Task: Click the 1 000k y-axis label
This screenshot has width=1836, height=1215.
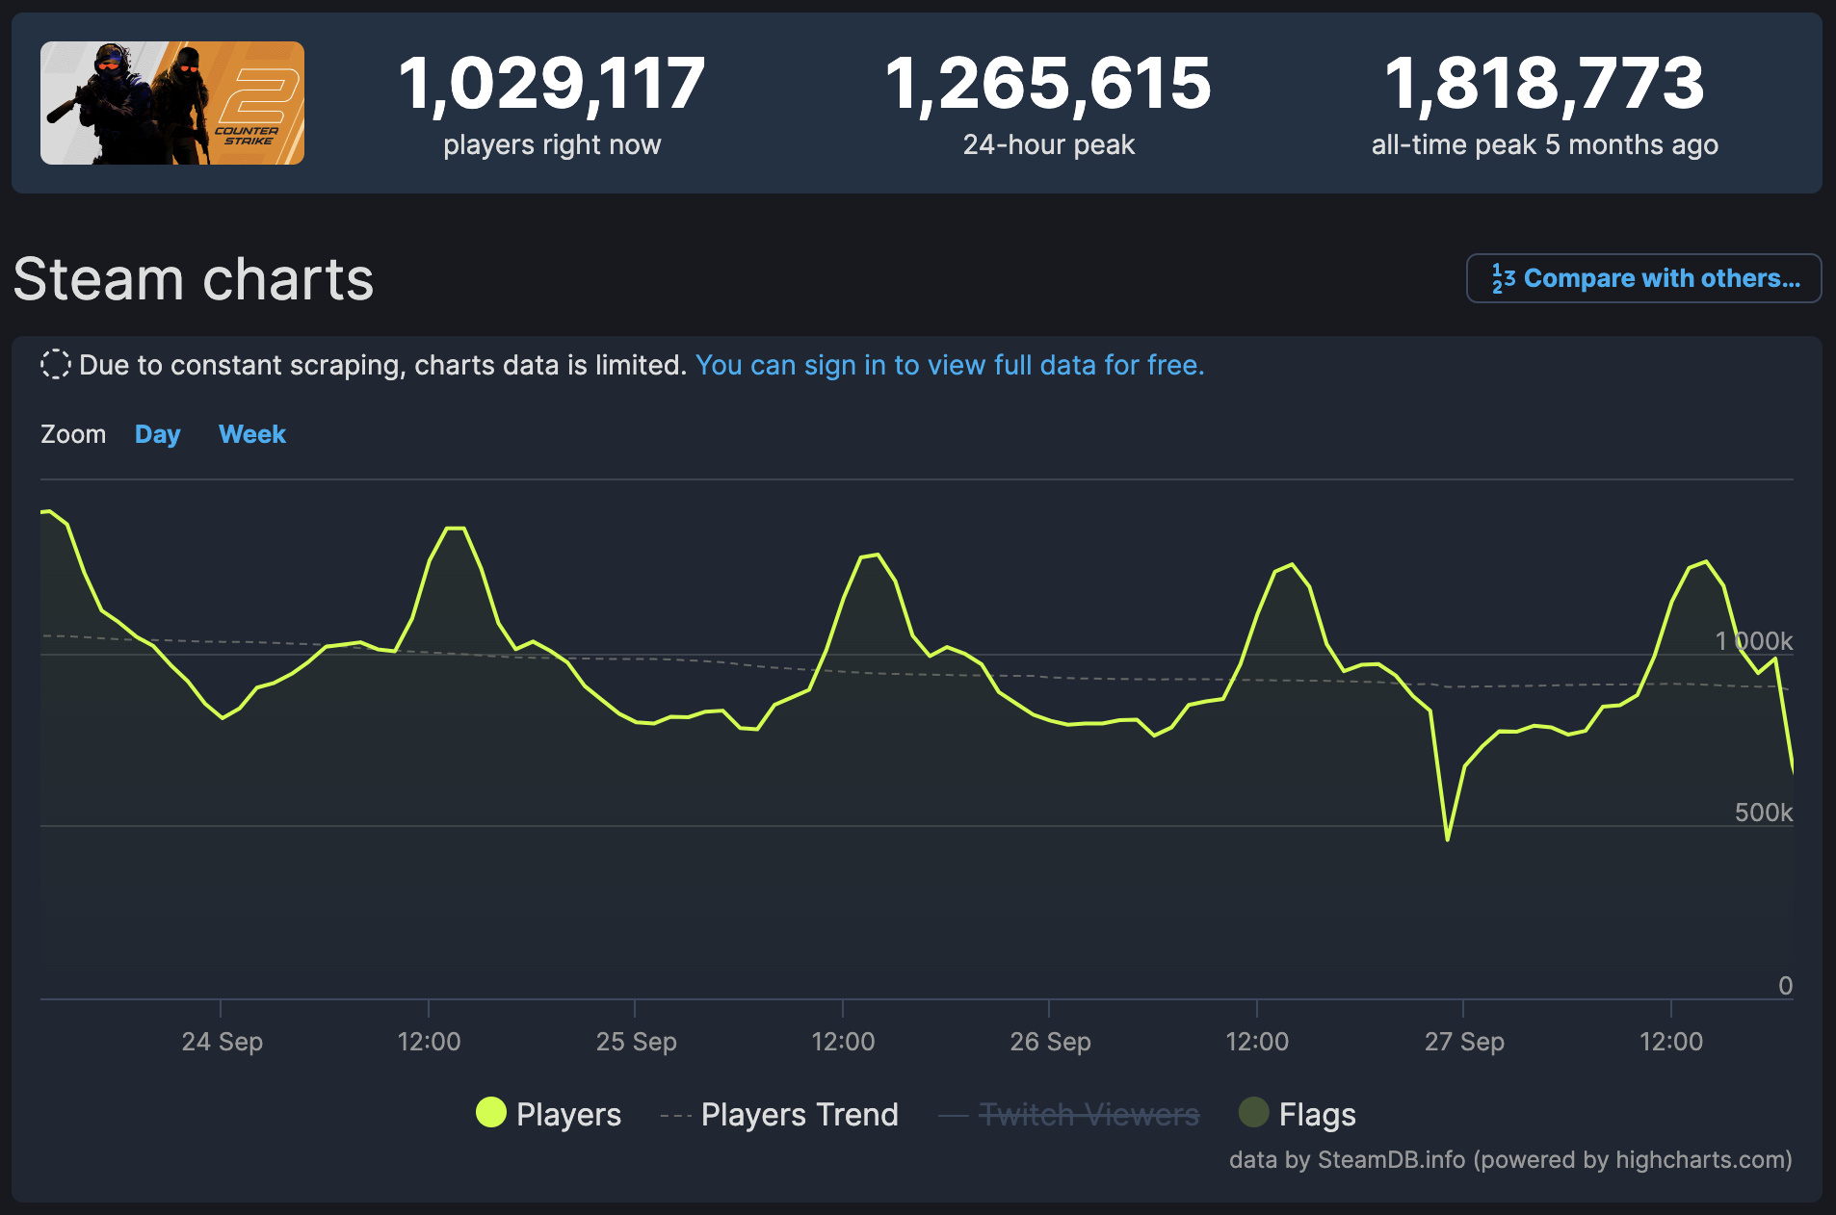Action: coord(1753,641)
